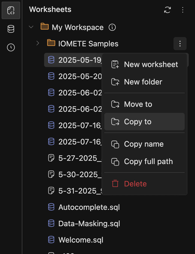
Task: Select Move to in the context menu
Action: [138, 104]
